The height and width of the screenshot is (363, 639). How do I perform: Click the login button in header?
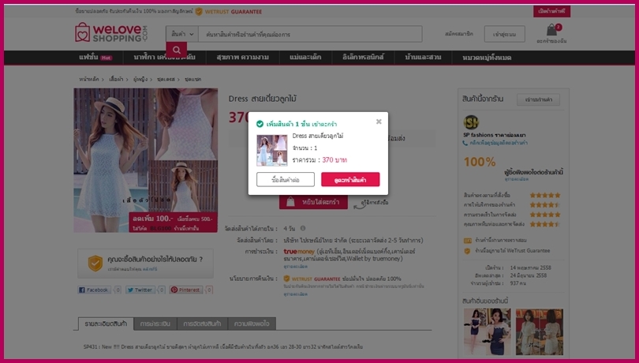coord(505,34)
